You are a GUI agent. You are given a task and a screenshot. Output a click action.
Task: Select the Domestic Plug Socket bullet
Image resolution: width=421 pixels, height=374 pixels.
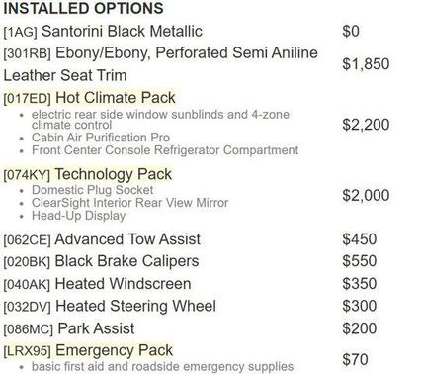(93, 190)
